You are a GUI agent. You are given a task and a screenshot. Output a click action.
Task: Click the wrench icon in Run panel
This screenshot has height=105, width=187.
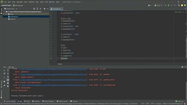(x=4, y=73)
